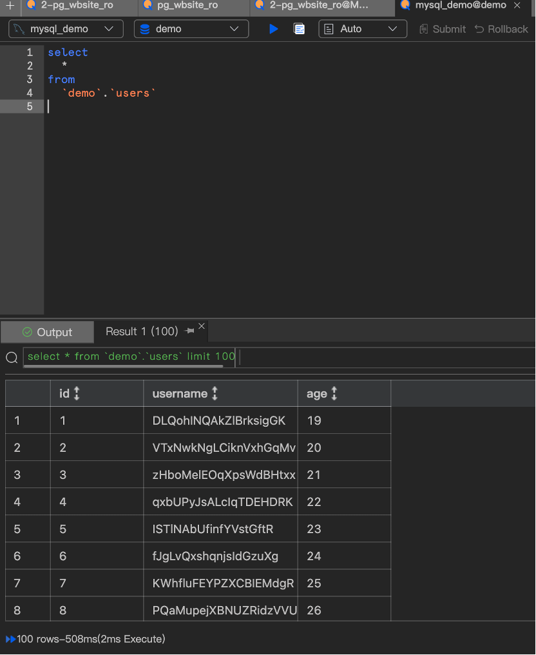Image resolution: width=536 pixels, height=655 pixels.
Task: Click editor line number 5
Action: [x=30, y=106]
